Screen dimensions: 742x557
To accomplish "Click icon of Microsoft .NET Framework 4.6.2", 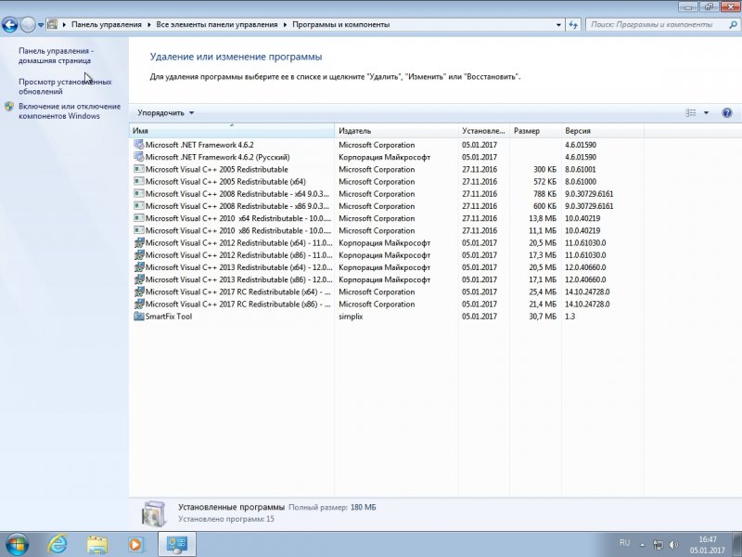I will click(x=138, y=145).
